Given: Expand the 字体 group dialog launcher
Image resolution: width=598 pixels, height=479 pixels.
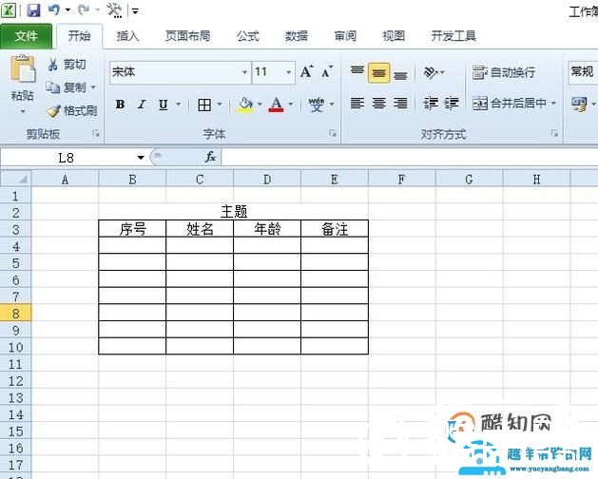Looking at the screenshot, I should (332, 133).
